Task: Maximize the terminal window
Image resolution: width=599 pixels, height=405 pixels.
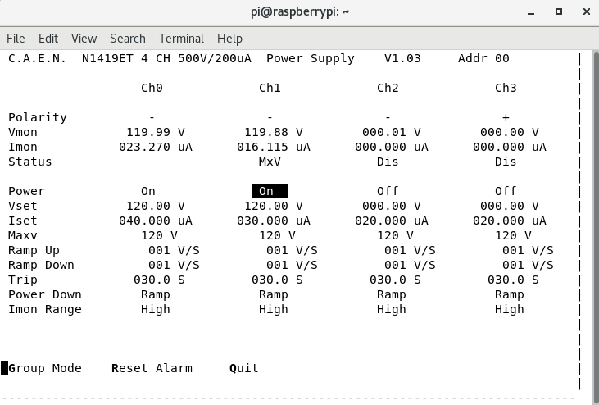Action: pyautogui.click(x=559, y=11)
